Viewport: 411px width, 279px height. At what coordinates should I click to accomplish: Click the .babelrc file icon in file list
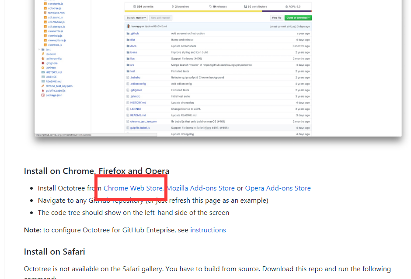(x=128, y=78)
